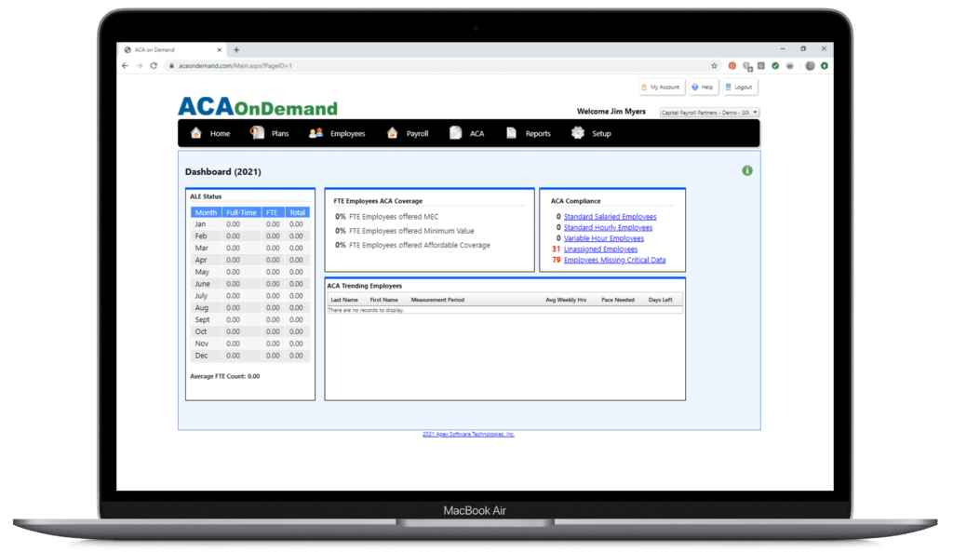Screen dimensions: 953x552
Task: Open the Chrome profile avatar icon
Action: [x=810, y=66]
